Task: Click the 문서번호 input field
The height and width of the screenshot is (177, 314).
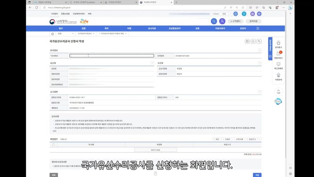Action: [x=112, y=56]
